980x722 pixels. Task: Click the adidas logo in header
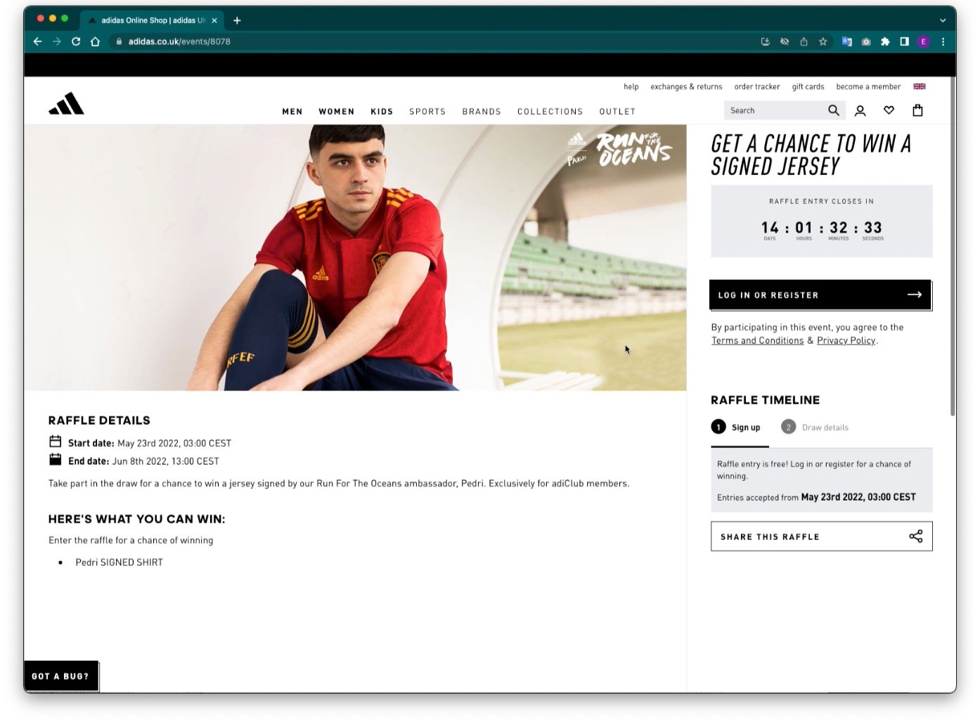(66, 103)
